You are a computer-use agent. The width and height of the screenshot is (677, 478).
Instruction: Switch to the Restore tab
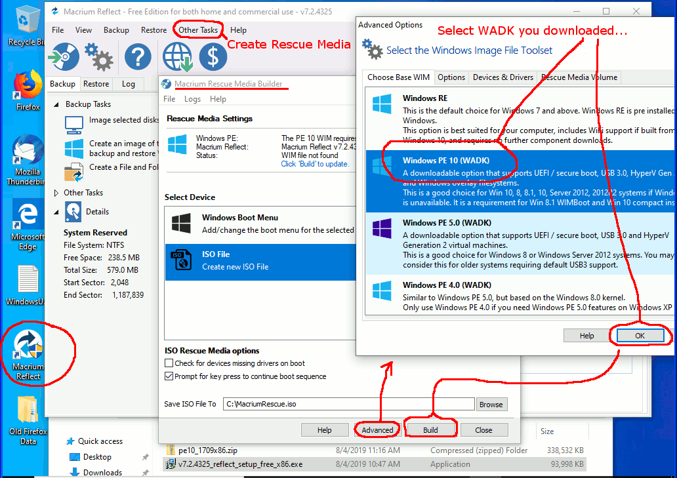pyautogui.click(x=96, y=84)
